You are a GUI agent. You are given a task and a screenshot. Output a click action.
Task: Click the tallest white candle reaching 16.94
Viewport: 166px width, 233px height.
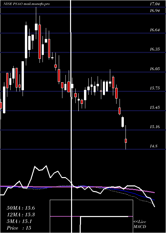coord(36,27)
